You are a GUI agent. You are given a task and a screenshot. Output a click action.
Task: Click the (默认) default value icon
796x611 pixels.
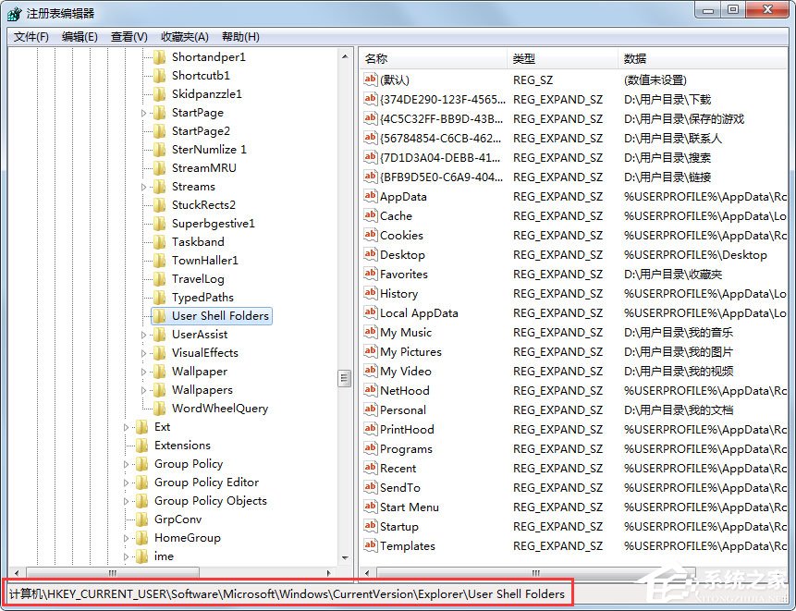[371, 80]
